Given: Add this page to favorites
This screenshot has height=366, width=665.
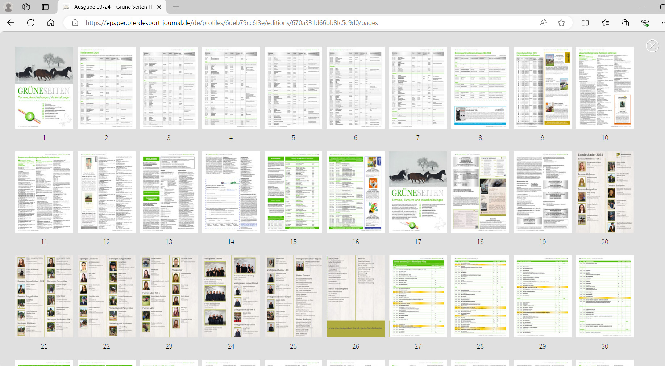Looking at the screenshot, I should point(561,23).
